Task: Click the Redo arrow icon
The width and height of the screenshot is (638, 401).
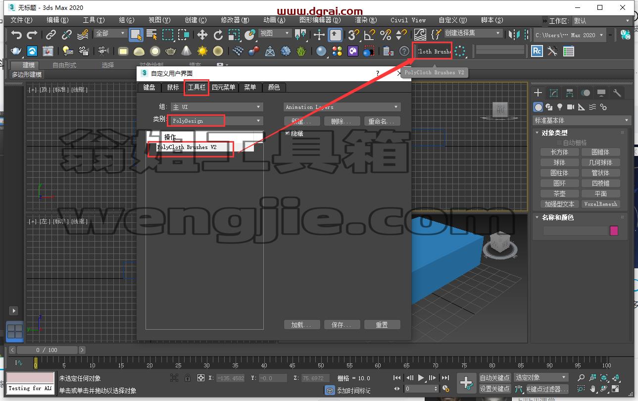Action: (x=32, y=35)
